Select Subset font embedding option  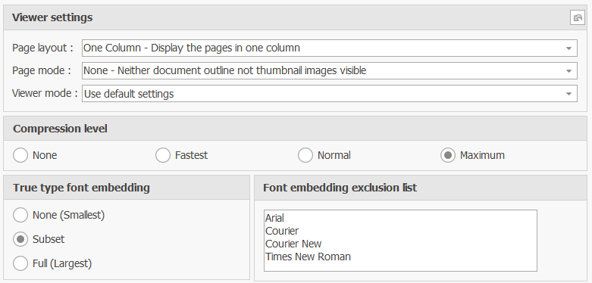pyautogui.click(x=20, y=239)
